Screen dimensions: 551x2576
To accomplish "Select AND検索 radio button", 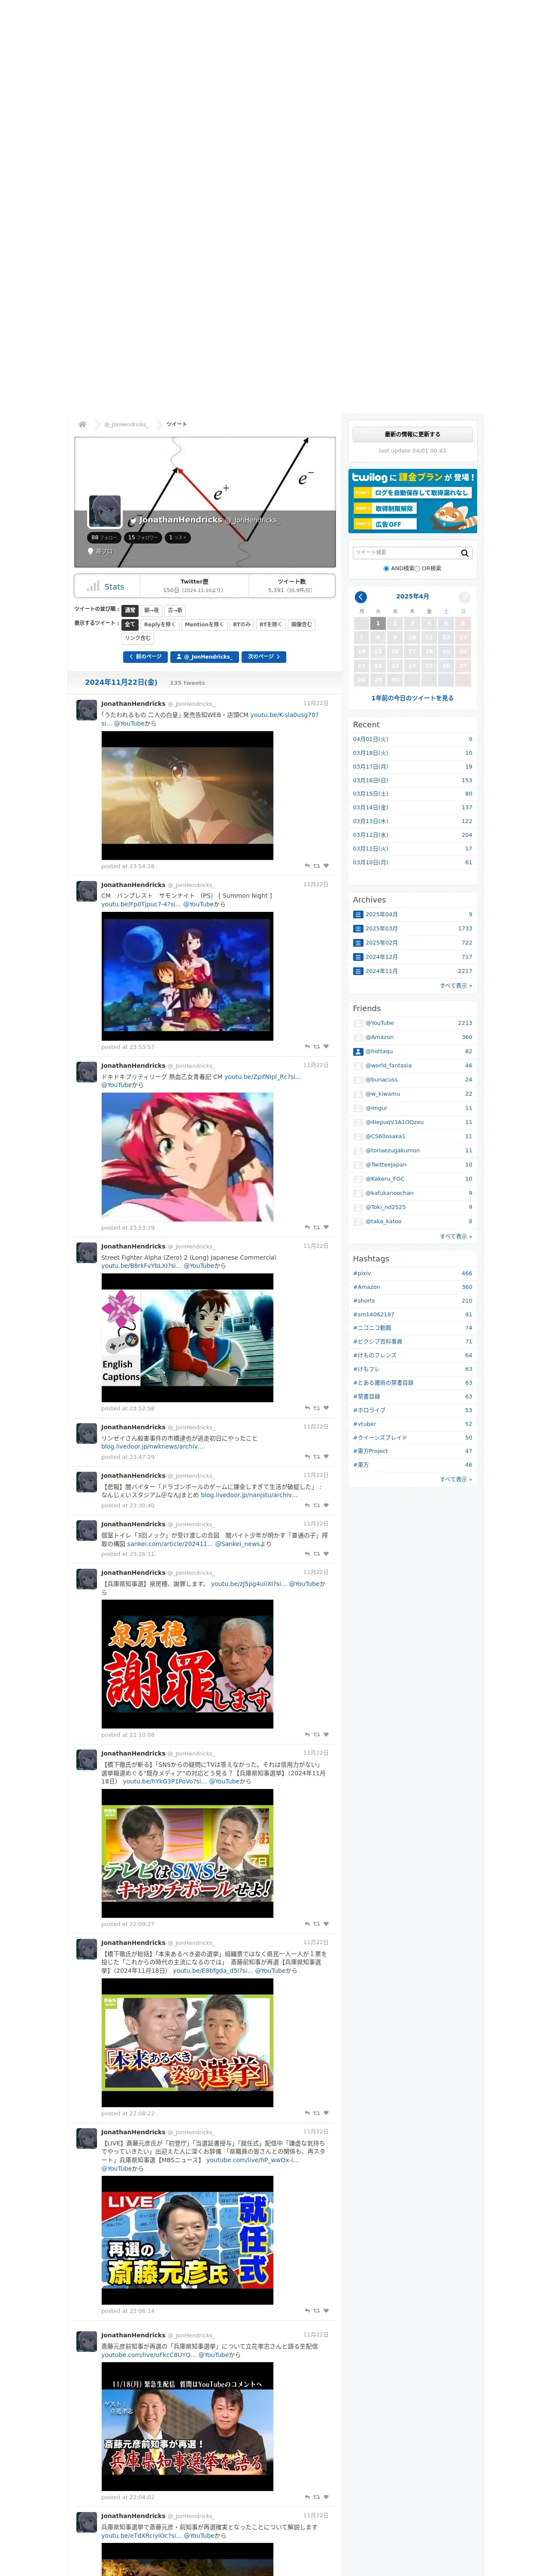I will coord(387,568).
